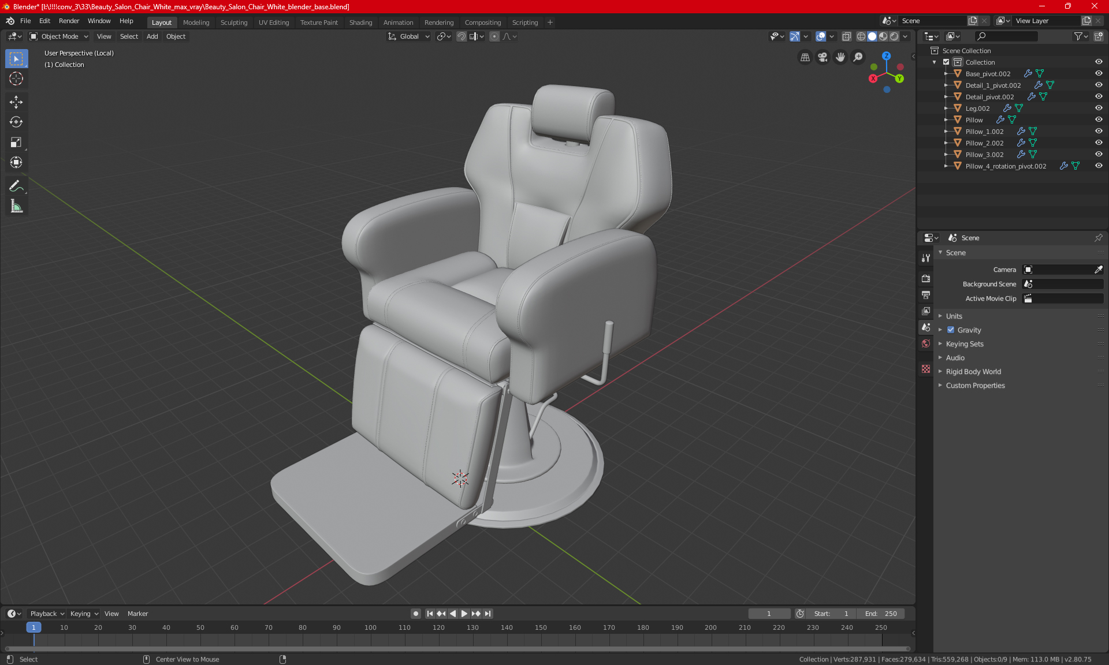1109x665 pixels.
Task: Uncheck the Collection exclude checkbox
Action: tap(946, 62)
